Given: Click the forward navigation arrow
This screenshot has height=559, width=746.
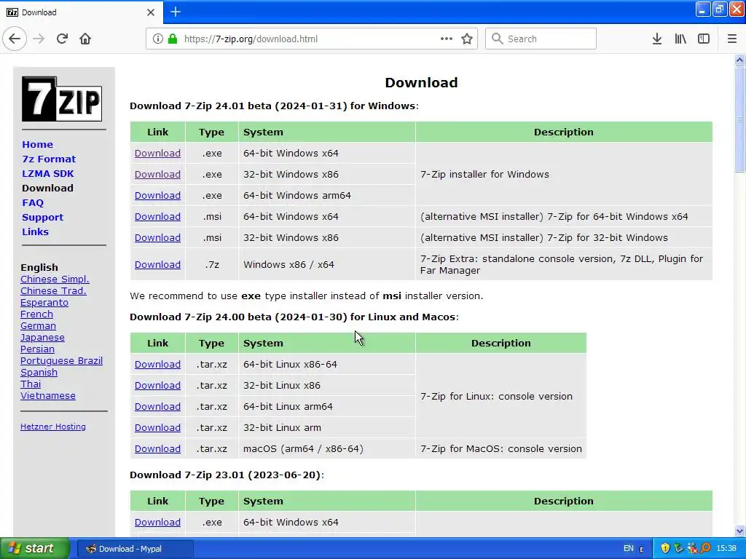Looking at the screenshot, I should tap(39, 39).
